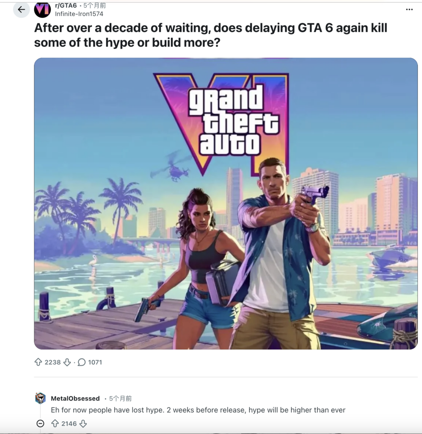422x434 pixels.
Task: Click the post title about delaying GTA 6
Action: (211, 35)
